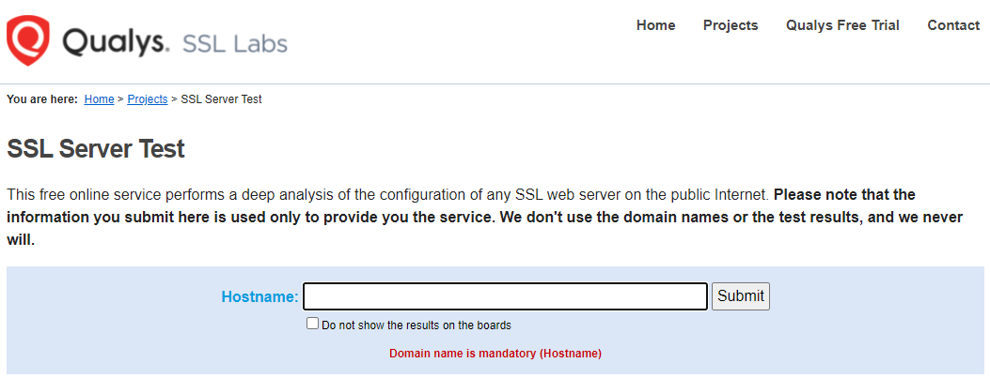Follow the Projects breadcrumb link

(x=148, y=99)
